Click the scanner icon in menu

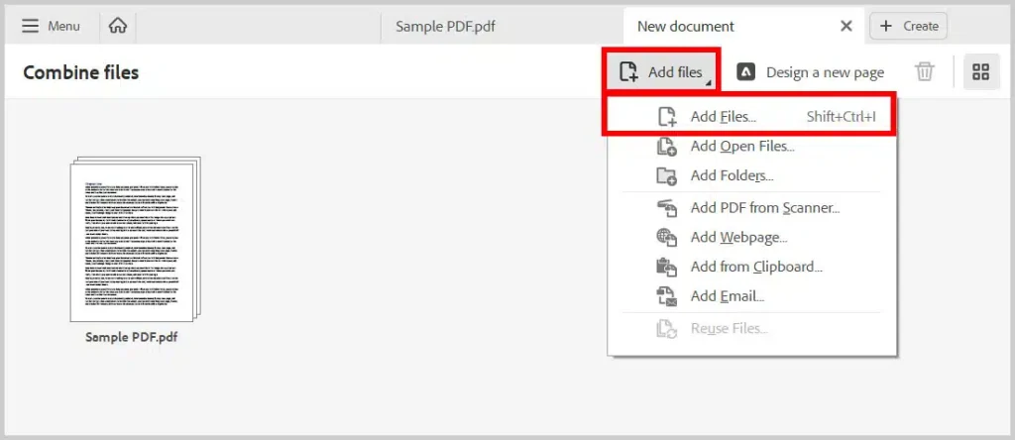pyautogui.click(x=667, y=208)
